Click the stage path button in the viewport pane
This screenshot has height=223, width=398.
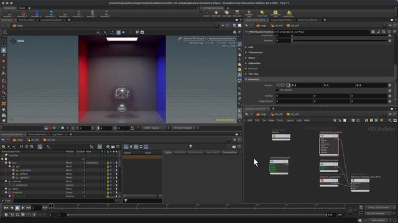[18, 25]
